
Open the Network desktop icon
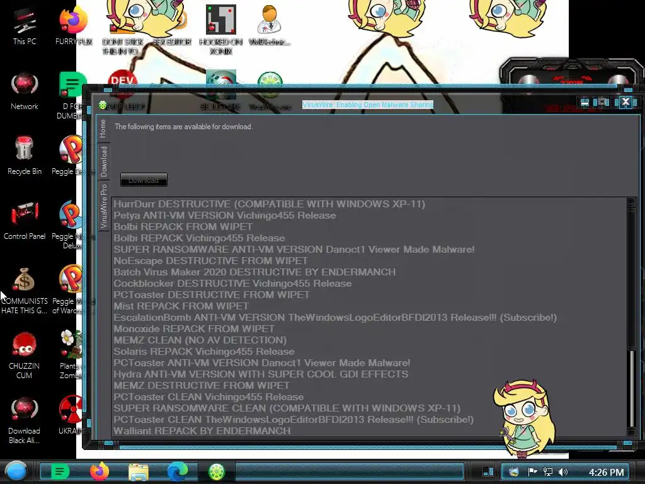pos(25,91)
